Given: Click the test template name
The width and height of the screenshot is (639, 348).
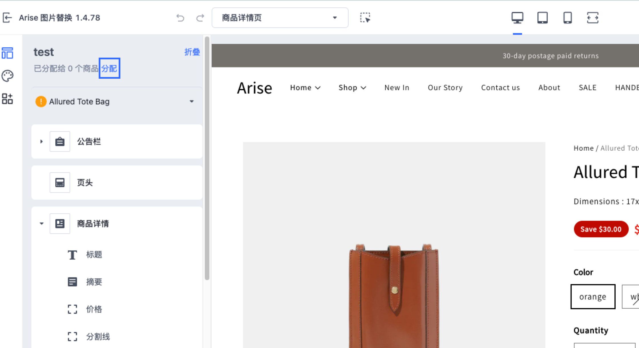Looking at the screenshot, I should click(44, 52).
